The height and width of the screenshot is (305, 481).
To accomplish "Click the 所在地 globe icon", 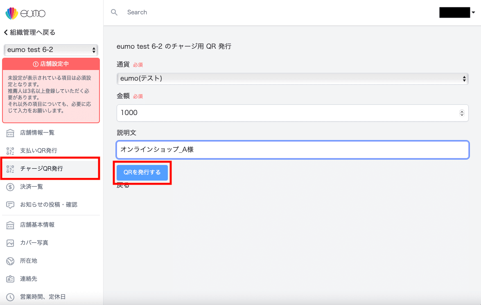I will (x=10, y=261).
